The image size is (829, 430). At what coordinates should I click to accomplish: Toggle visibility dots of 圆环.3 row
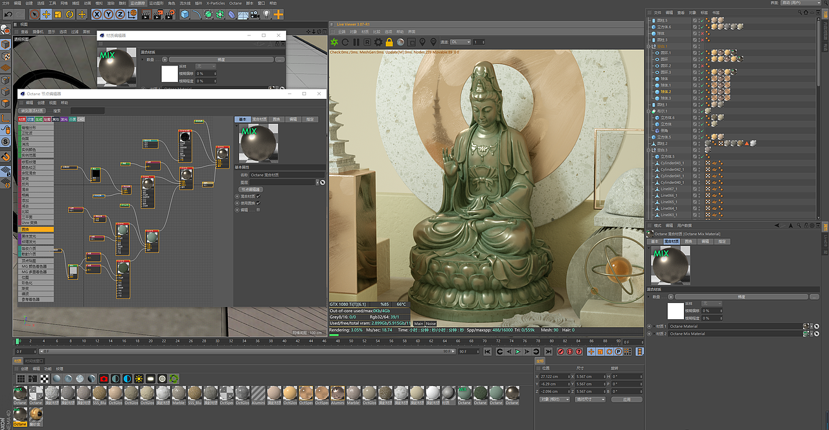click(x=699, y=73)
